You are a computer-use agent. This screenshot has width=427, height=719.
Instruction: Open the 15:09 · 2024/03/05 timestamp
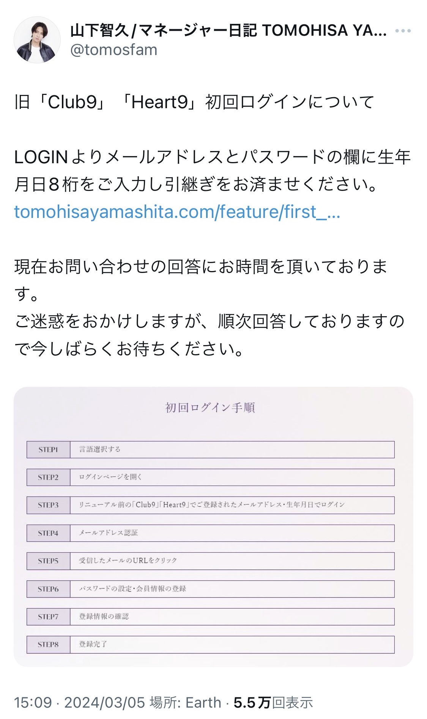click(x=80, y=703)
